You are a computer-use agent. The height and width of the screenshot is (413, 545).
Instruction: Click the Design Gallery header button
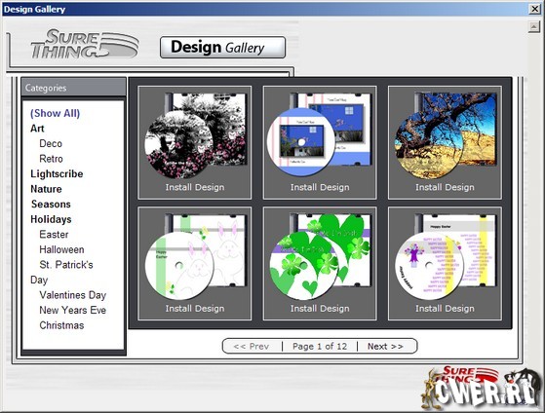[x=223, y=47]
